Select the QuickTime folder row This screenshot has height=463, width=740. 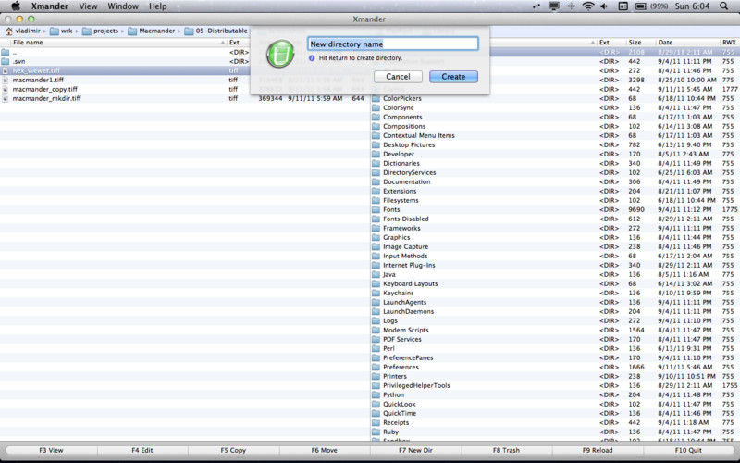point(555,413)
